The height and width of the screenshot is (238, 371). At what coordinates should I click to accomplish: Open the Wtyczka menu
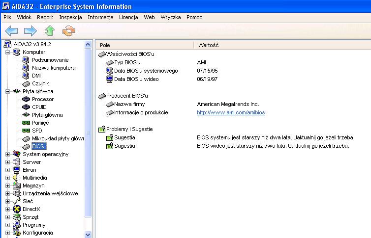[x=171, y=17]
